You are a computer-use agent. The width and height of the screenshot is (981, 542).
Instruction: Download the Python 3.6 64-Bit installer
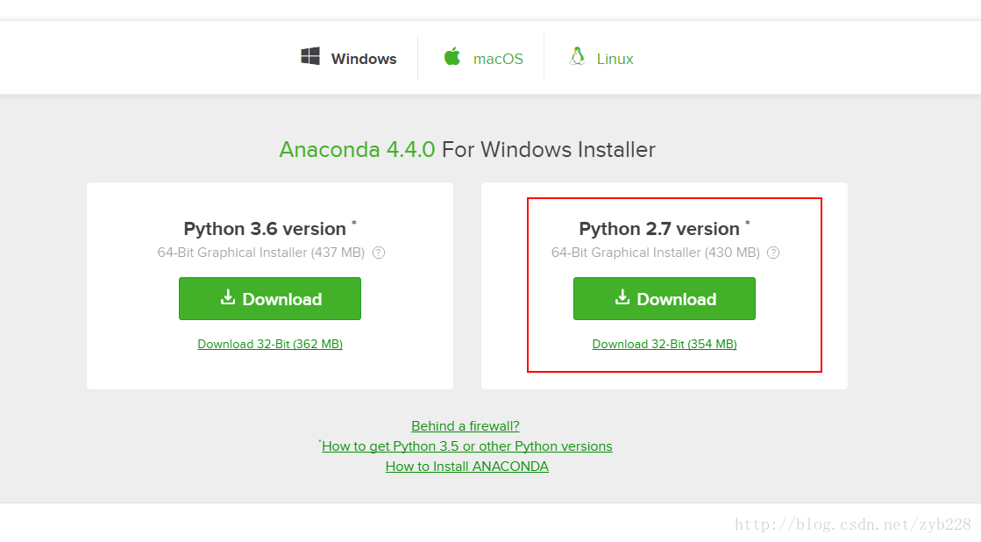(x=270, y=298)
